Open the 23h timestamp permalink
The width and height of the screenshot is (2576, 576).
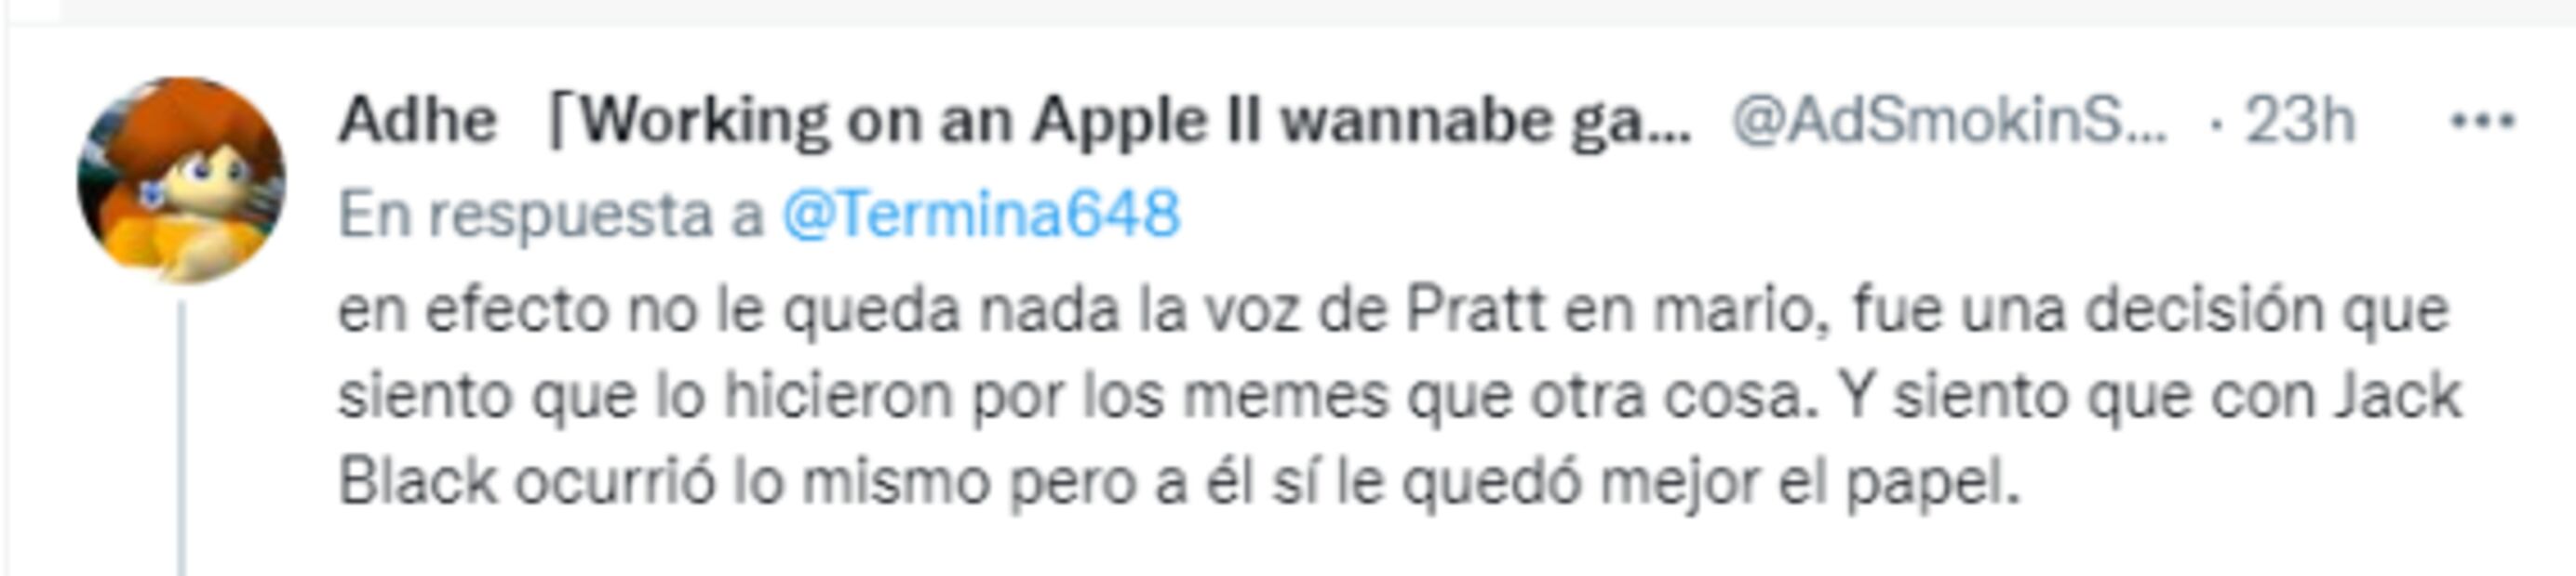[x=2300, y=122]
